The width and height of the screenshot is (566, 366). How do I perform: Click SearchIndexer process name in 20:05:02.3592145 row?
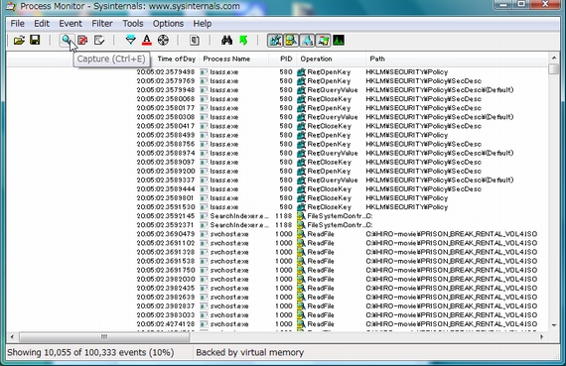(x=239, y=216)
